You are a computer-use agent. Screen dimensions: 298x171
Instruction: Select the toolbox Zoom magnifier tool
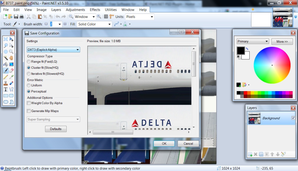(x=11, y=52)
